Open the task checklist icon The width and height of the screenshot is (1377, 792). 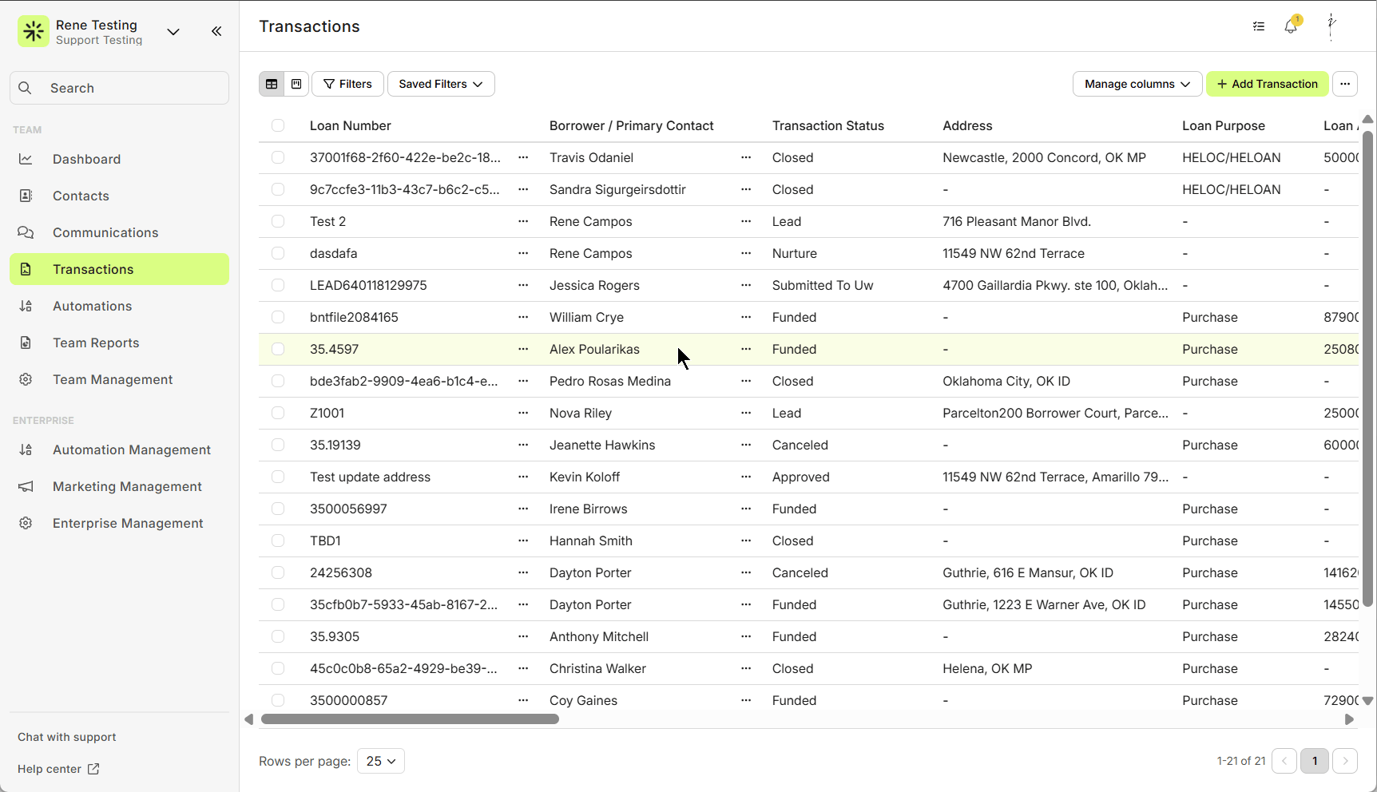tap(1259, 26)
